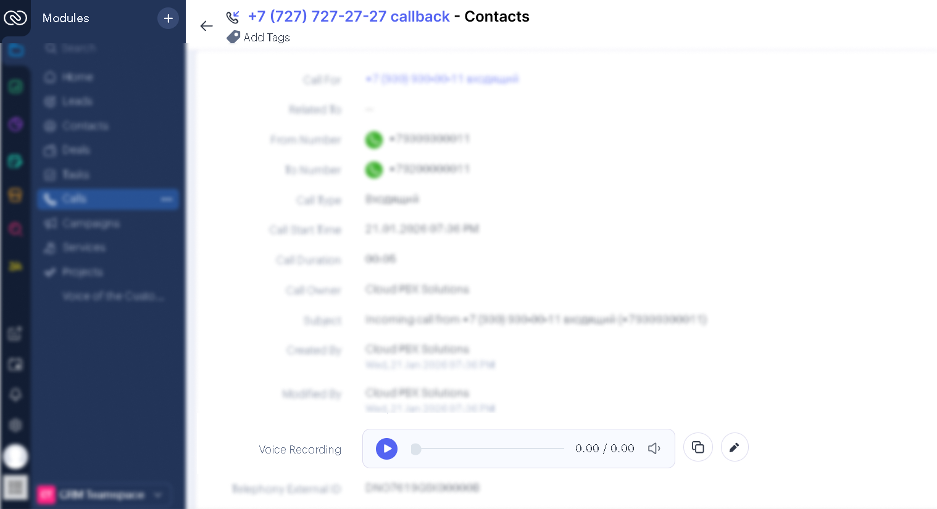Click the voice recording progress slider
The width and height of the screenshot is (937, 509).
pyautogui.click(x=488, y=449)
